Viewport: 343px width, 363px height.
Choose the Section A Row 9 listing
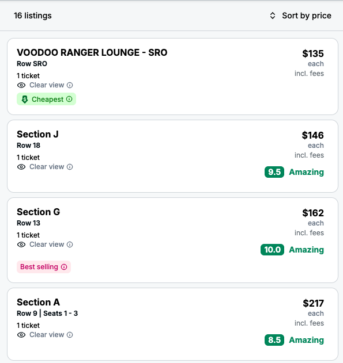click(172, 324)
